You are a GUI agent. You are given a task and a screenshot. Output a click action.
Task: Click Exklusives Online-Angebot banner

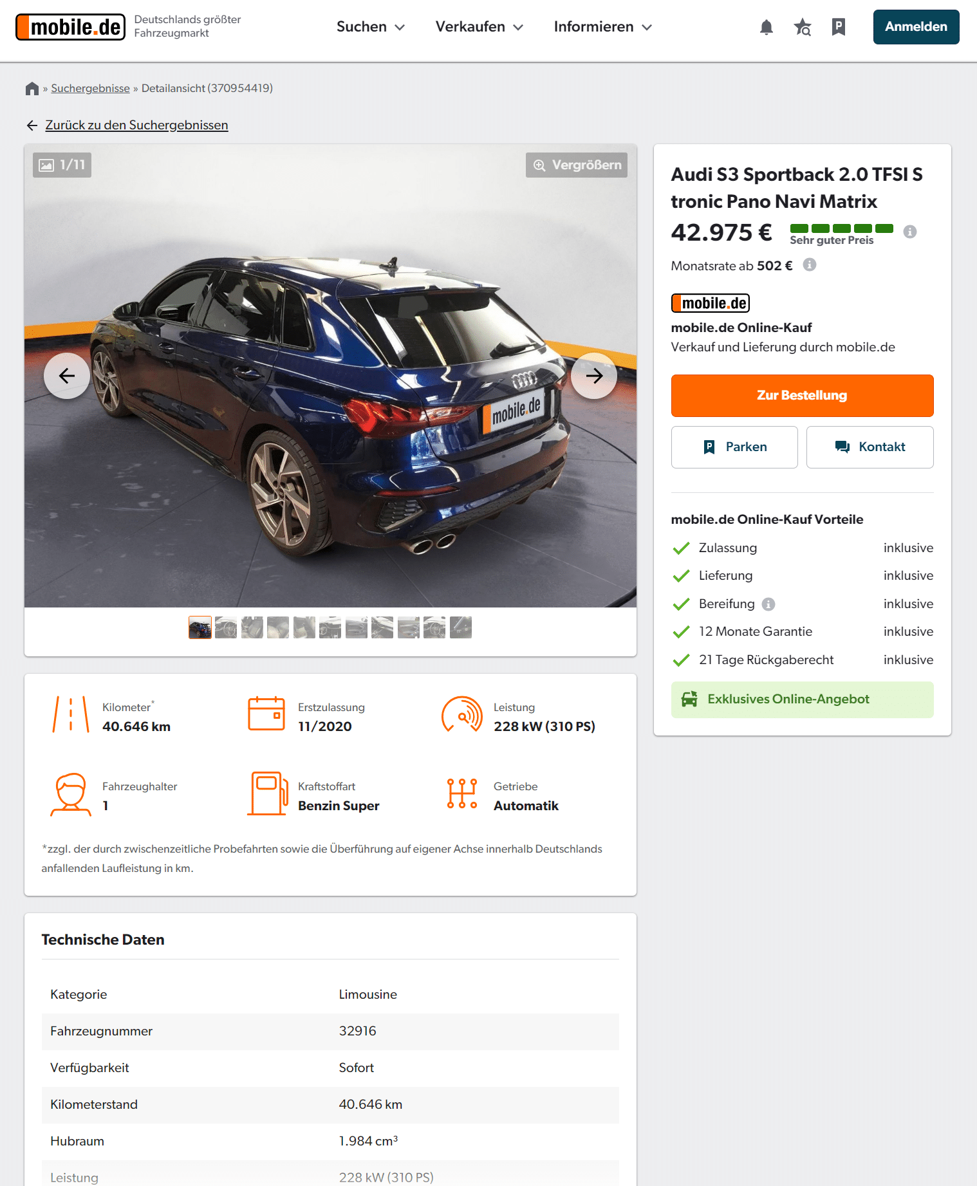(802, 700)
